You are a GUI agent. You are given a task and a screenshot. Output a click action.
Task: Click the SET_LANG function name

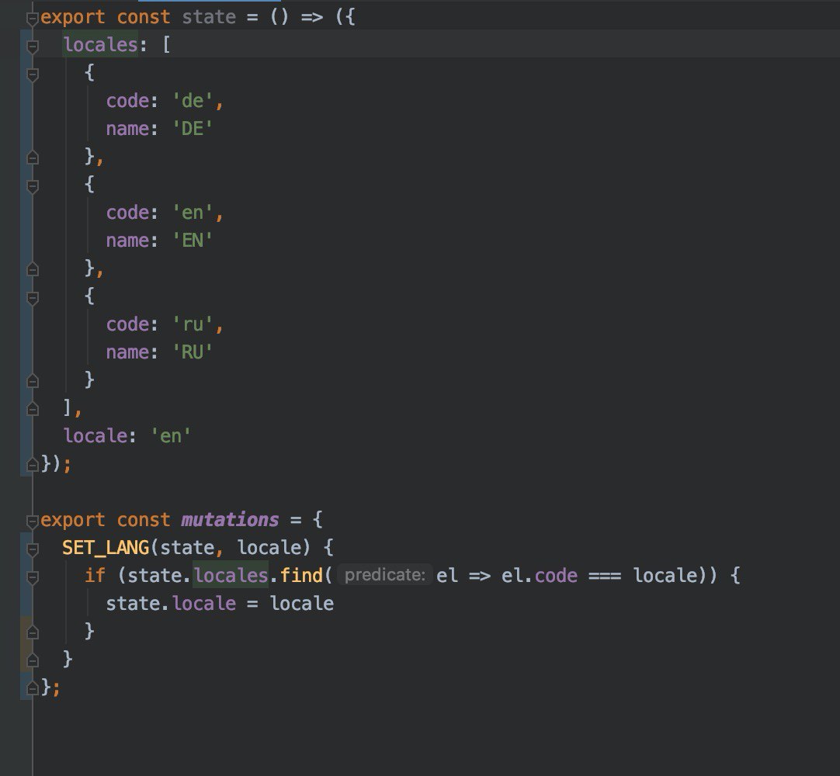pyautogui.click(x=106, y=547)
